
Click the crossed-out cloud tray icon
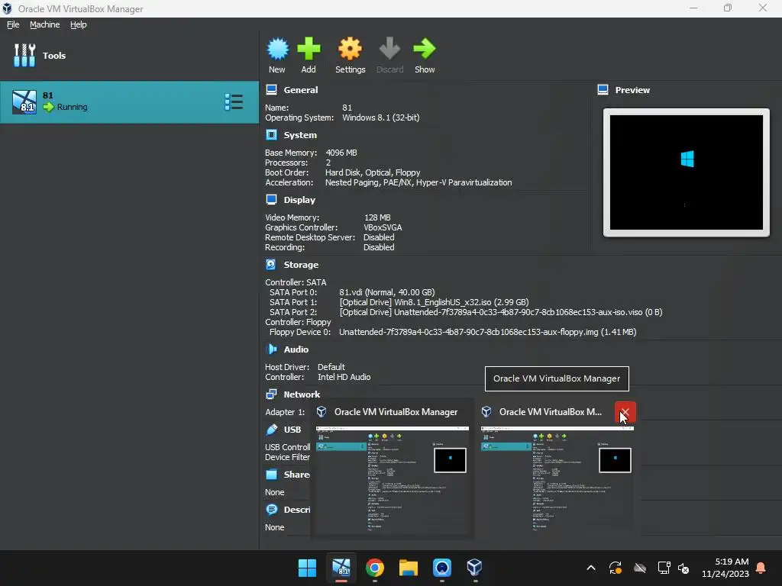tap(640, 568)
